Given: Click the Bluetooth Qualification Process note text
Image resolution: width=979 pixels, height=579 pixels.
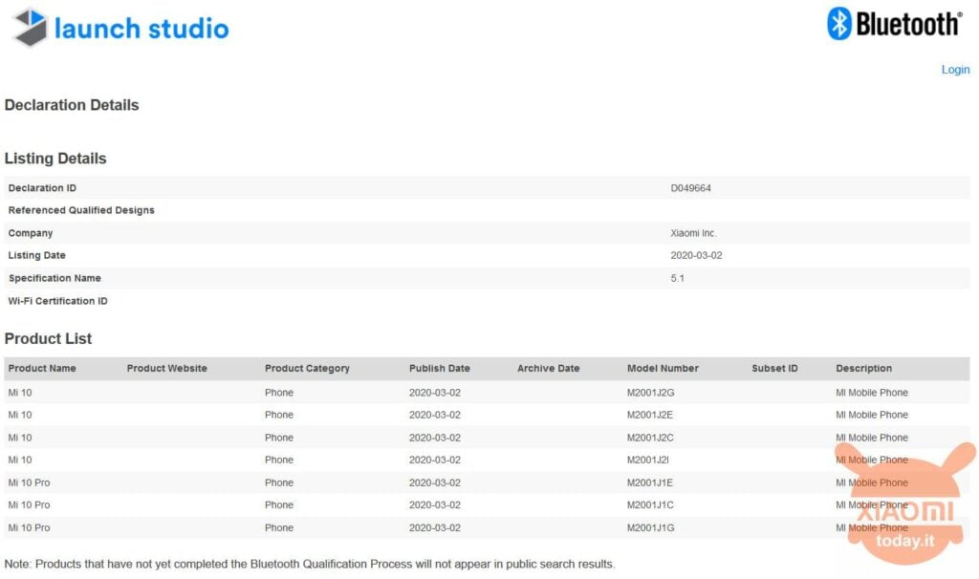Looking at the screenshot, I should point(310,564).
